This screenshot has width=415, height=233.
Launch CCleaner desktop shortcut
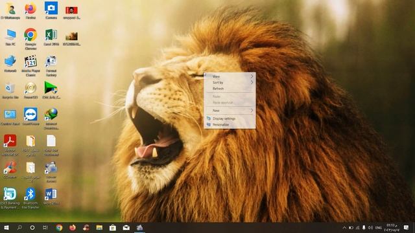pos(10,170)
